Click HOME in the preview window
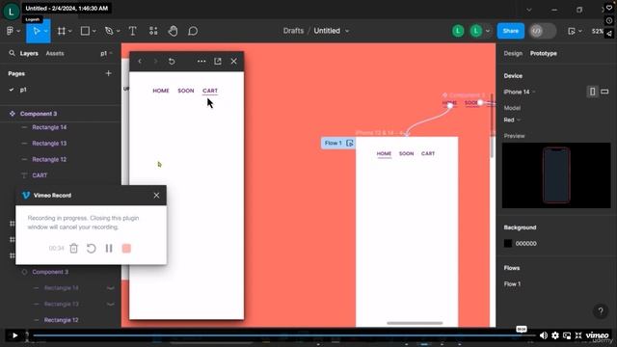Screen dimensions: 617x347 point(161,91)
